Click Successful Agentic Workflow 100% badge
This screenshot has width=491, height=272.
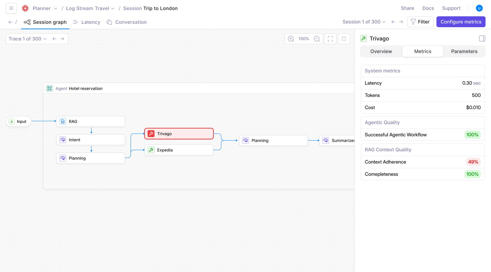(473, 135)
